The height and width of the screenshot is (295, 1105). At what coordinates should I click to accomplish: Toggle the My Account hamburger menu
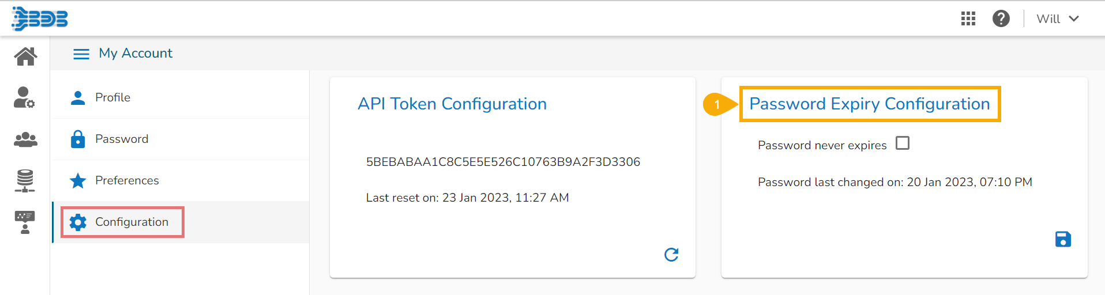[x=81, y=54]
